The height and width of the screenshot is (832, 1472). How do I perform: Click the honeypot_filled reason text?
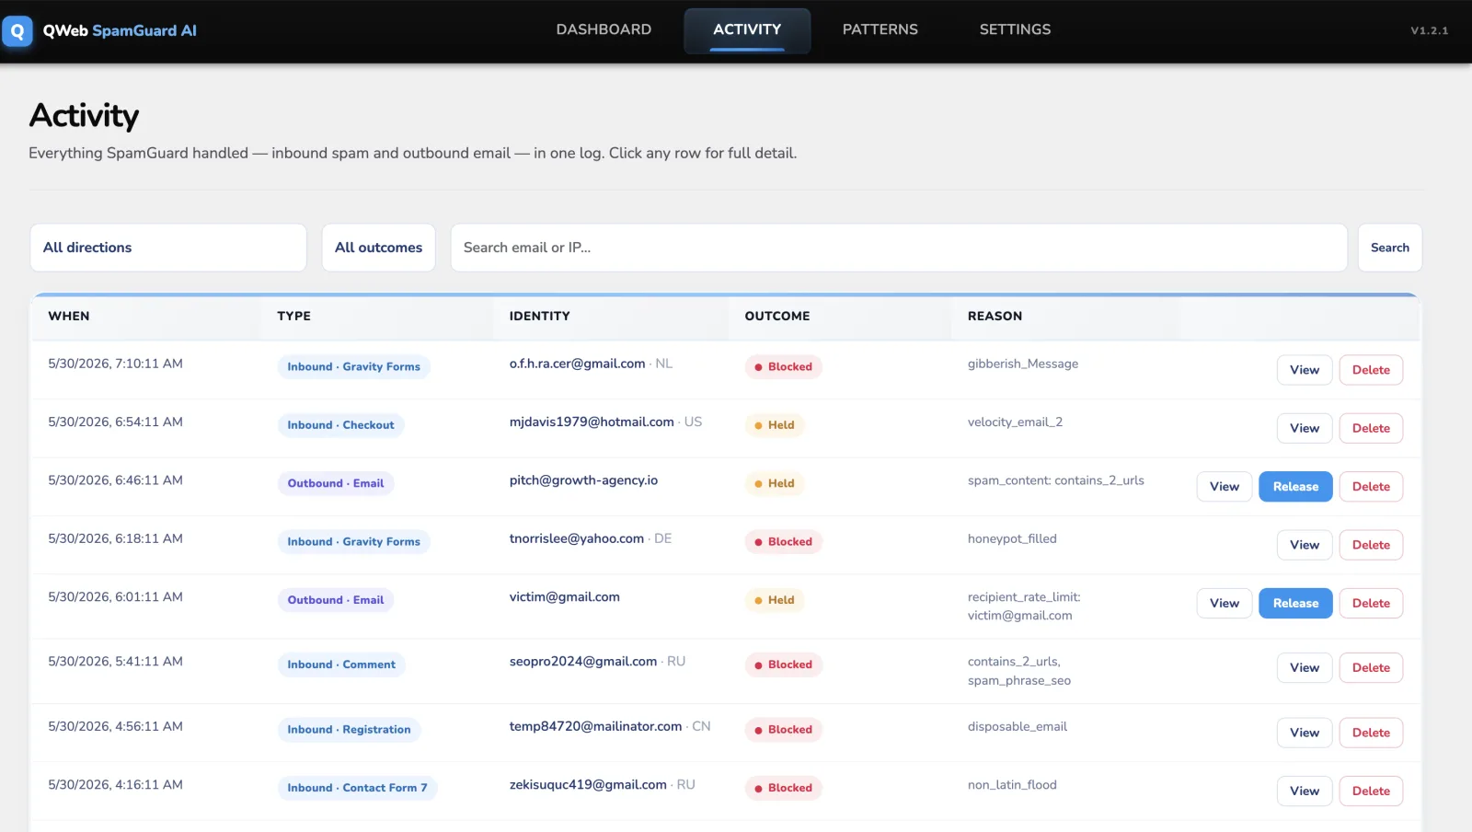point(1012,539)
